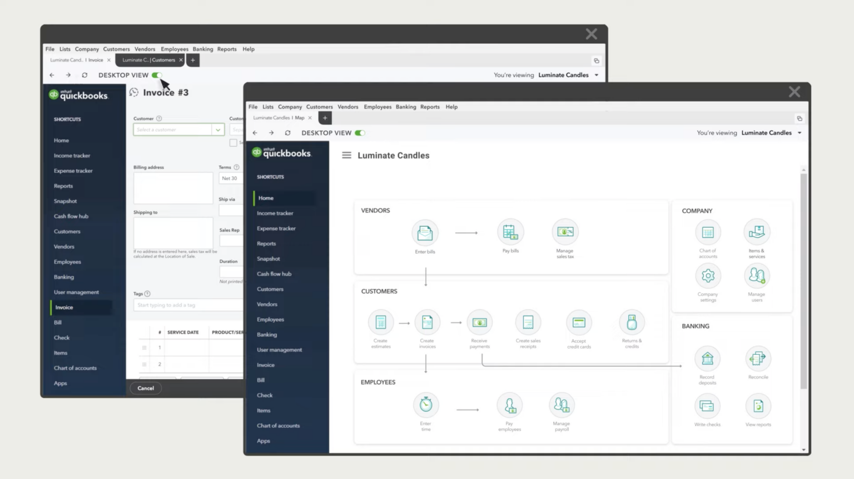
Task: Open the Company settings gear icon
Action: tap(708, 276)
